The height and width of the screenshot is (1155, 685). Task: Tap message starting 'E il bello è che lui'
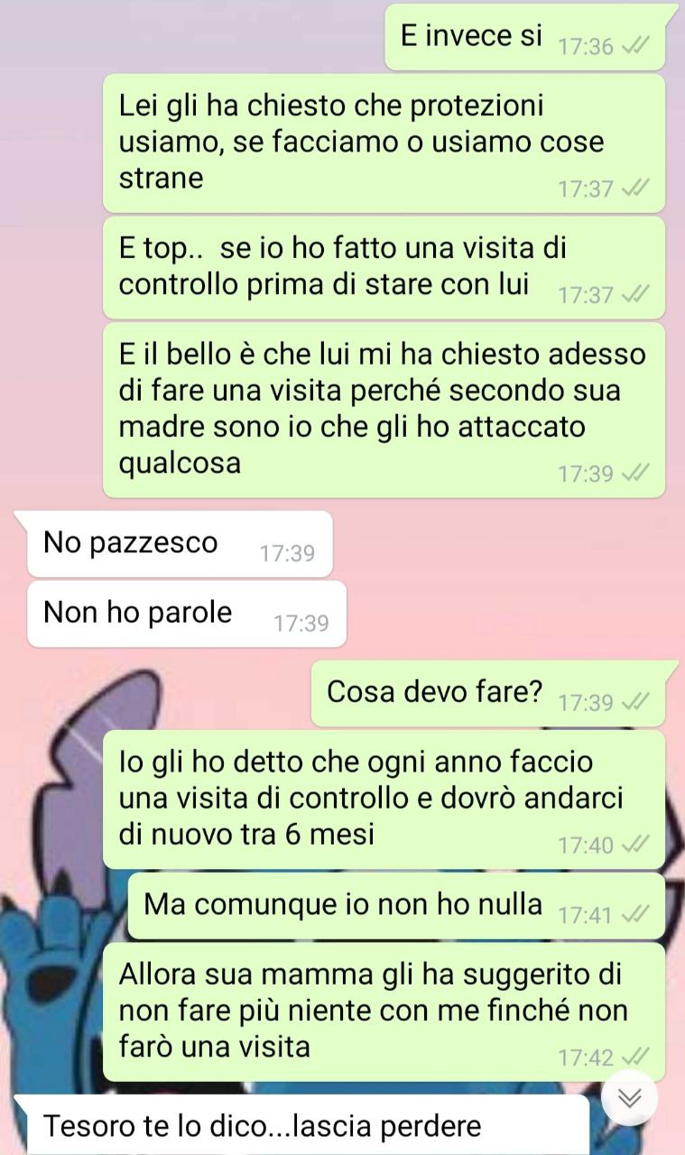point(384,410)
